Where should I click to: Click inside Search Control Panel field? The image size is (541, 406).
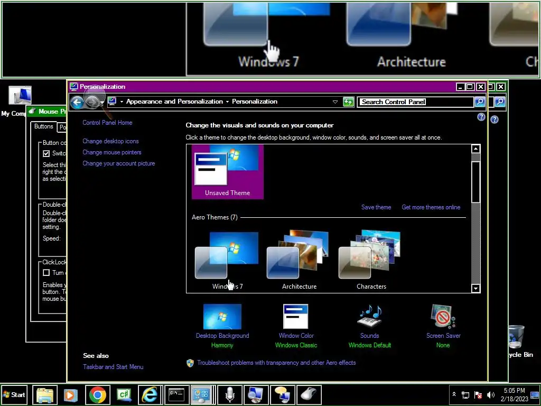pyautogui.click(x=415, y=102)
